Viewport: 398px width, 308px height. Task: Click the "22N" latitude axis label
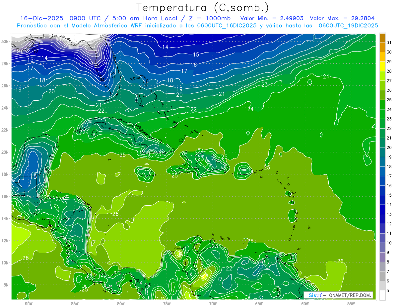point(5,130)
